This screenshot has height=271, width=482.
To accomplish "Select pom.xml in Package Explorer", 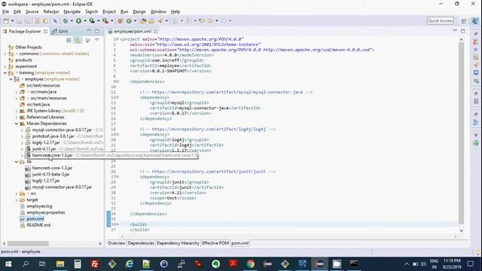I will (x=35, y=219).
